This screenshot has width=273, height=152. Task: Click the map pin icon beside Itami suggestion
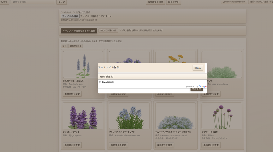click(100, 82)
